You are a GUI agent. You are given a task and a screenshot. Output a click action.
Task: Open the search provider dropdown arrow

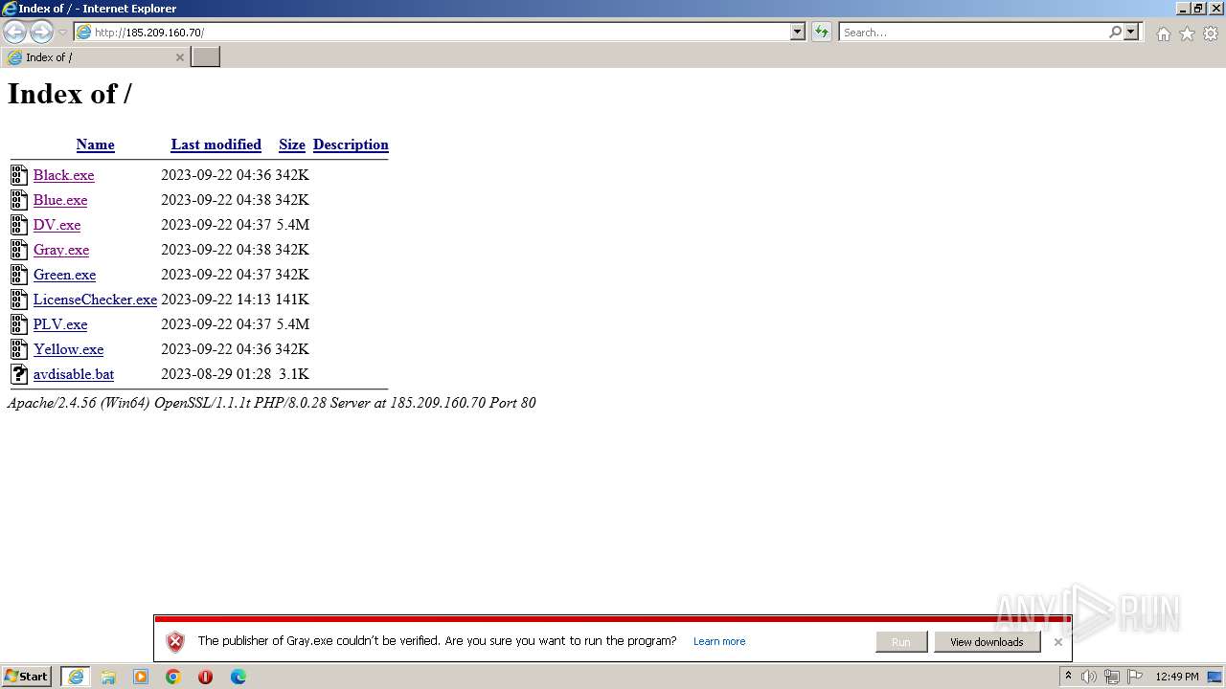[x=1131, y=32]
